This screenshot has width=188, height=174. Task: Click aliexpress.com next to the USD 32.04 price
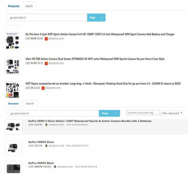pyautogui.click(x=53, y=88)
